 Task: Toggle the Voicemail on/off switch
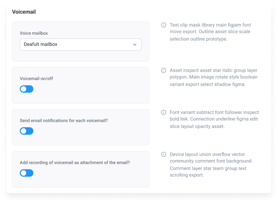[26, 89]
